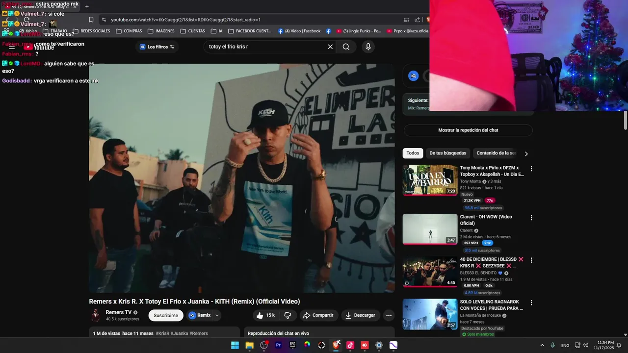628x353 pixels.
Task: Open the colorful wheel app in the taskbar
Action: pyautogui.click(x=307, y=345)
